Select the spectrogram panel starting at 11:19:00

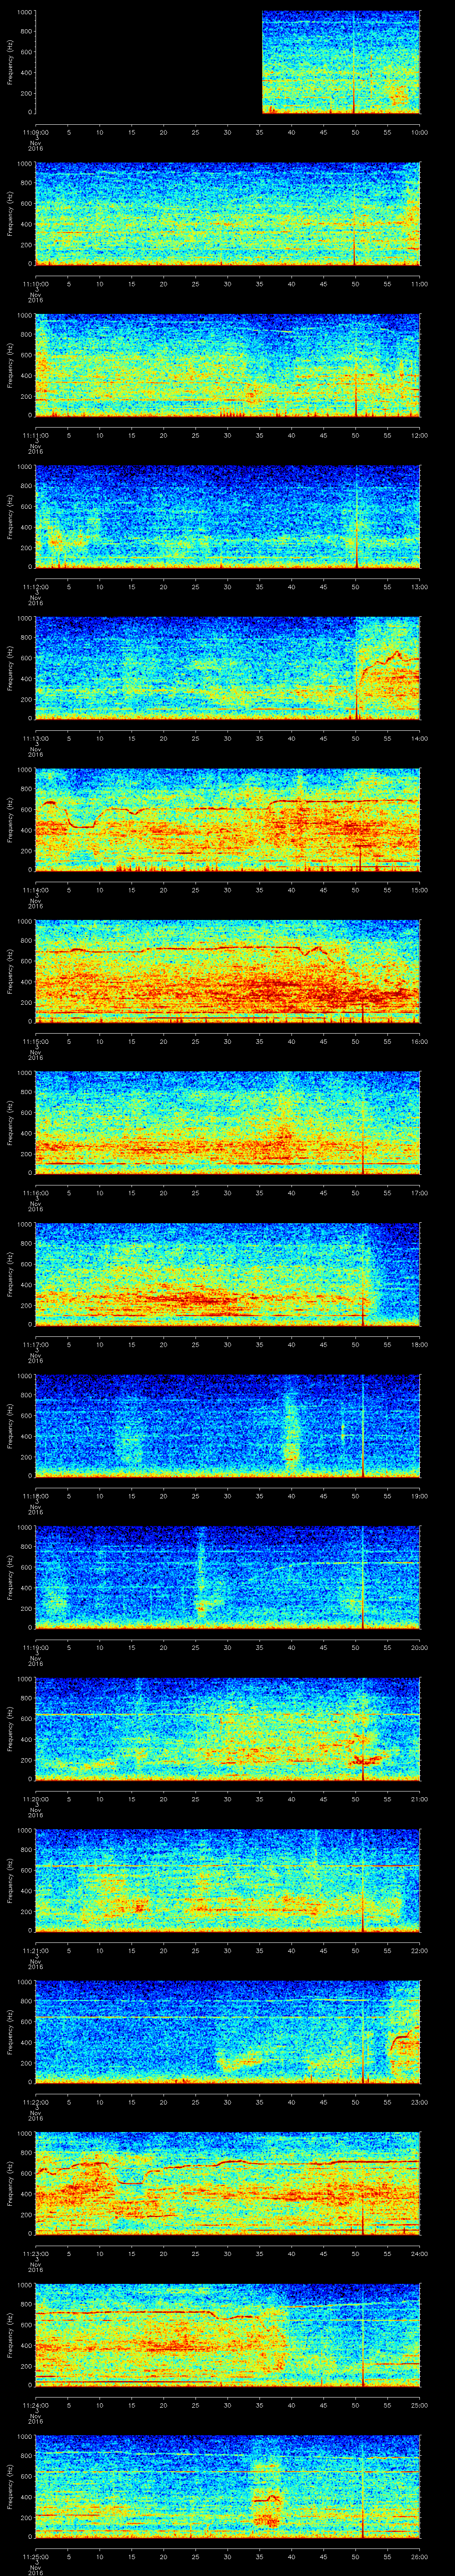tap(228, 1577)
